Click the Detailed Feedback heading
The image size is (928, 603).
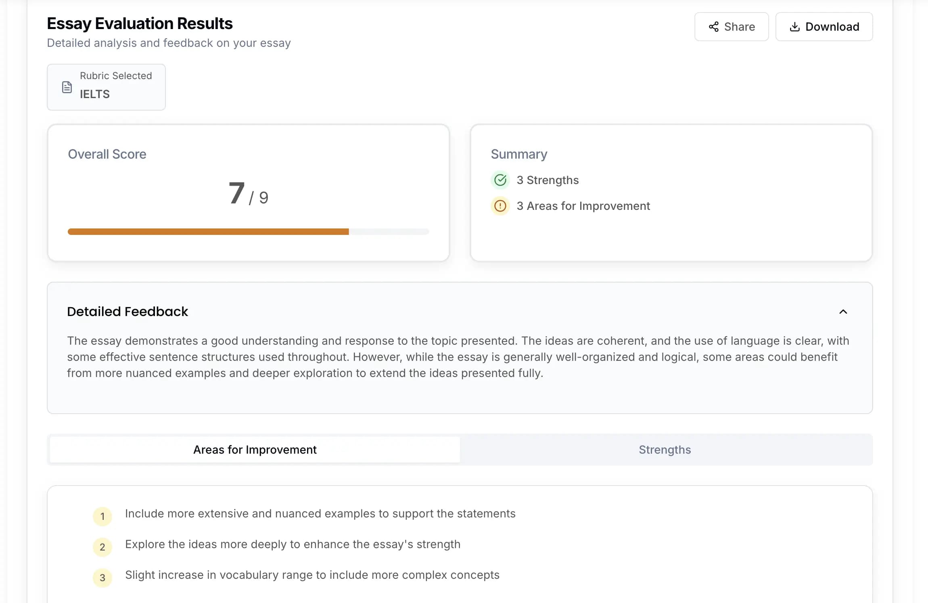tap(127, 312)
